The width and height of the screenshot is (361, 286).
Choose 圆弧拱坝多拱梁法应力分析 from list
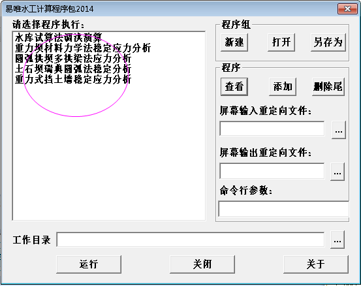(73, 59)
